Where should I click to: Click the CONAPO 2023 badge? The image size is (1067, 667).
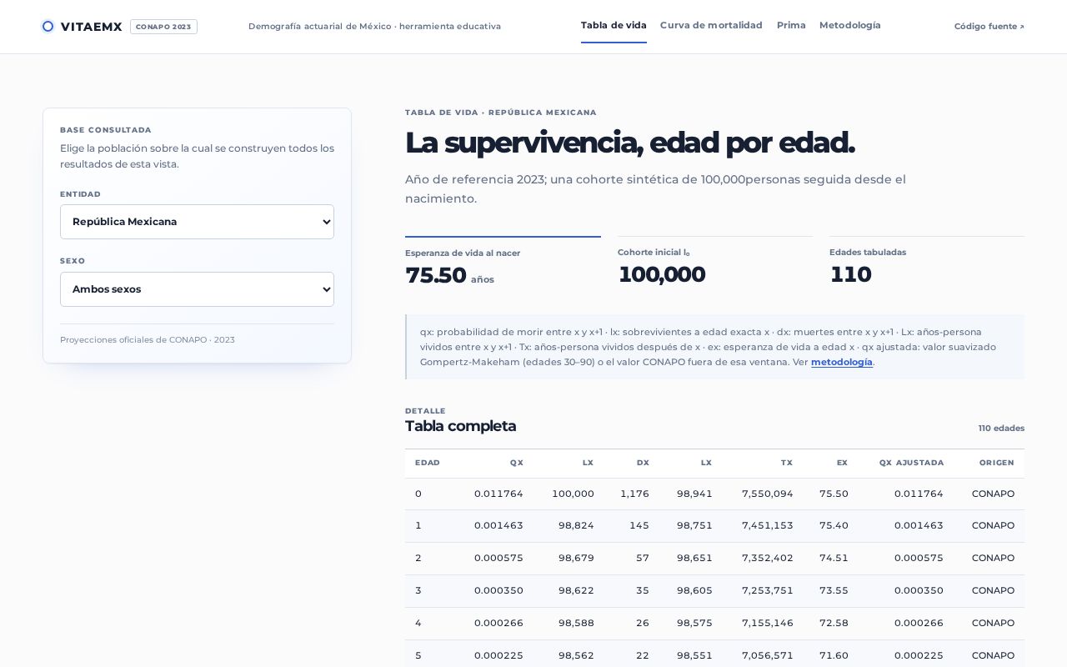pyautogui.click(x=163, y=27)
